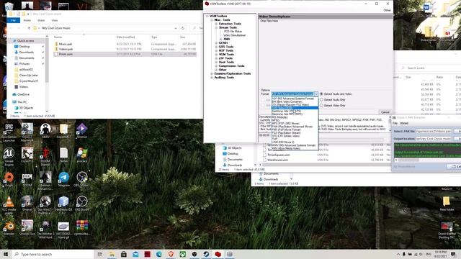Expand Examine/Exploration Tools tree node
This screenshot has width=461, height=259.
point(212,73)
